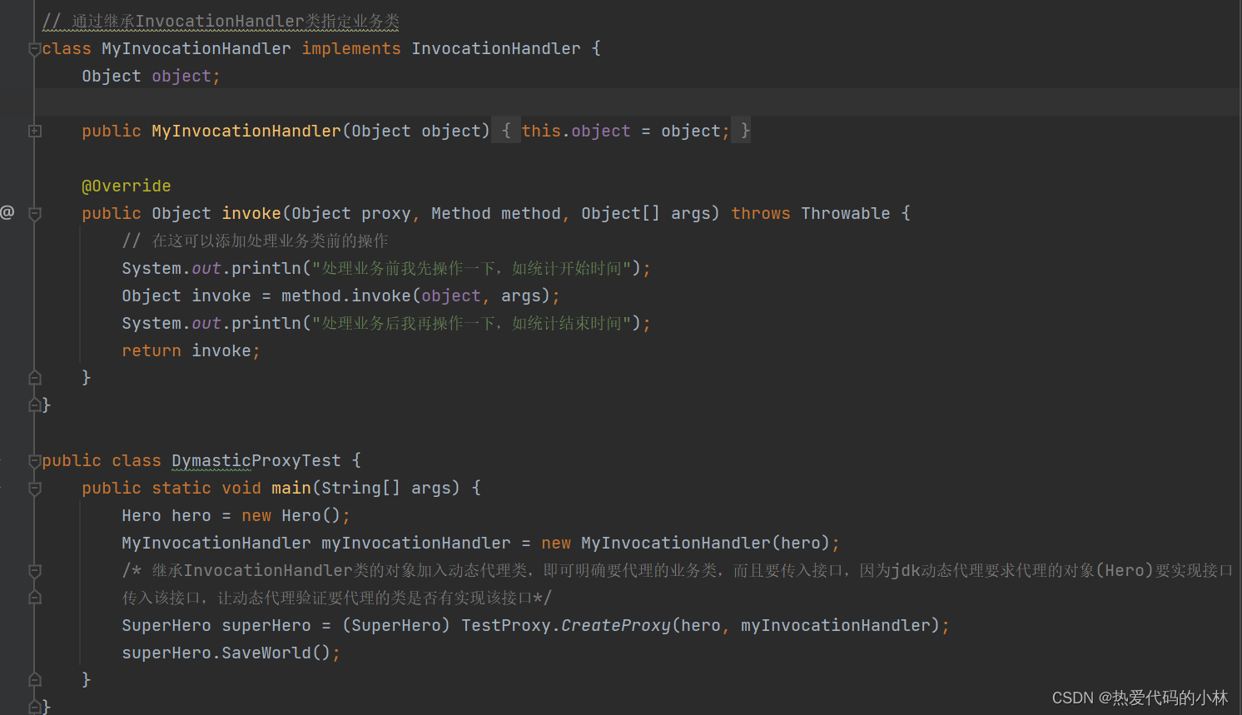Expand the folded MyInvocationHandler constructor with plus marker
Image resolution: width=1242 pixels, height=715 pixels.
point(35,131)
